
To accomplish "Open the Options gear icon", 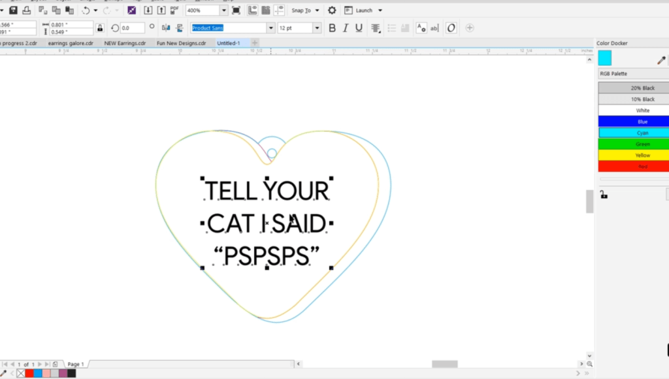I will point(332,10).
